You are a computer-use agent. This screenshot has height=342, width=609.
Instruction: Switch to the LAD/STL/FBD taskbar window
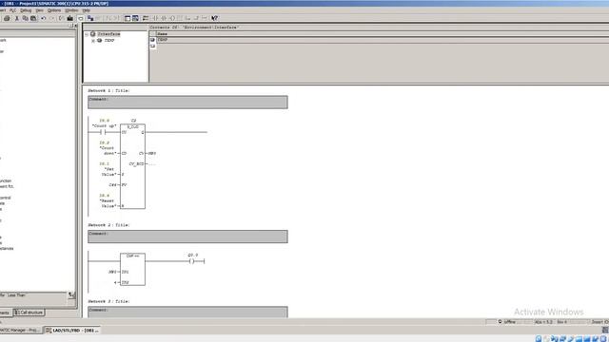[x=72, y=331]
